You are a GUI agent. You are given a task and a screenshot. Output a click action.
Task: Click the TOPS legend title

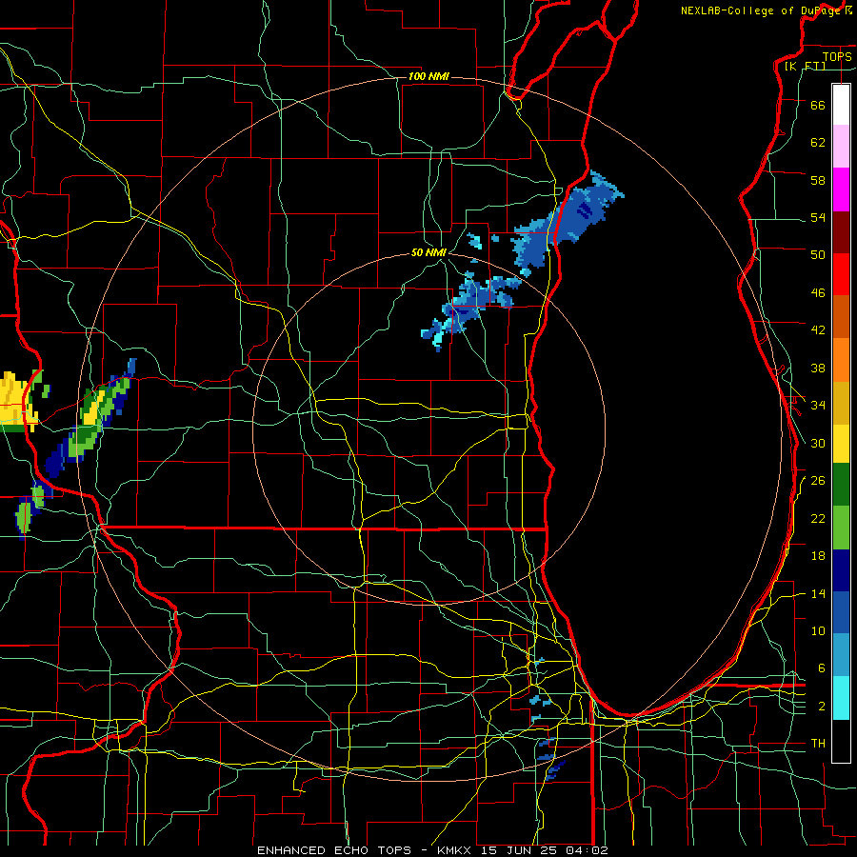point(837,56)
